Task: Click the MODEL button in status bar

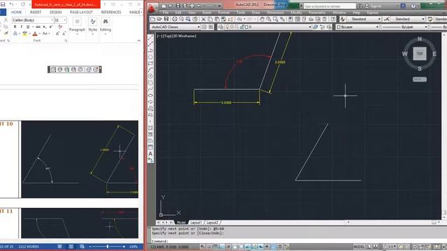Action: point(359,247)
